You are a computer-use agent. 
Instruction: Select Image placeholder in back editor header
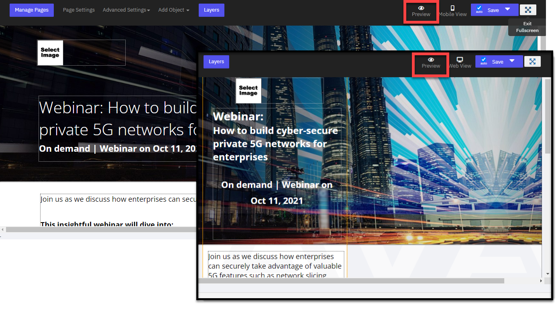pos(50,52)
